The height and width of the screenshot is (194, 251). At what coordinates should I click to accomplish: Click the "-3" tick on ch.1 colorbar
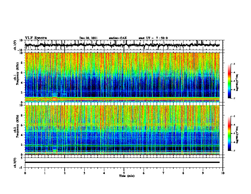click(234, 64)
